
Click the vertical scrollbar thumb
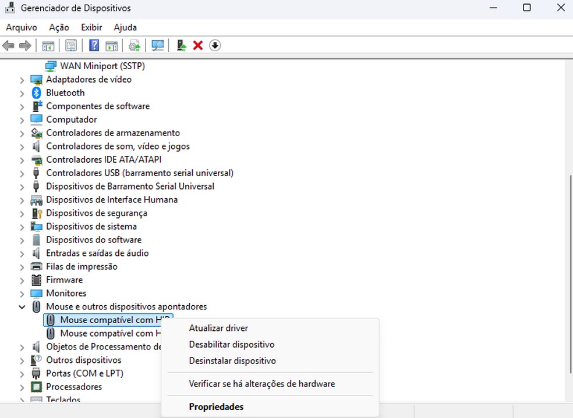coord(570,274)
